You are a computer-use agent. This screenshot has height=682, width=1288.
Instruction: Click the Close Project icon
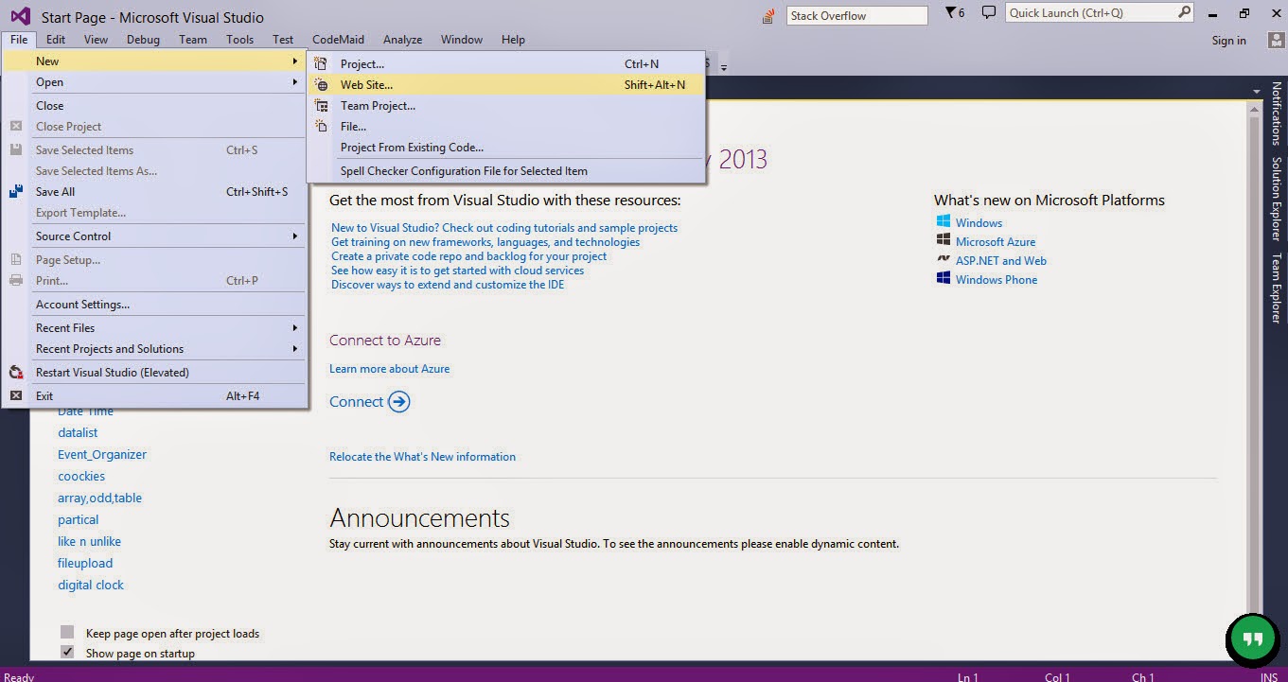tap(16, 126)
